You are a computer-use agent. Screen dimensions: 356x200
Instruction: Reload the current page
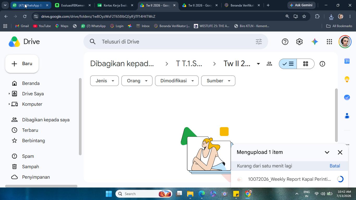pyautogui.click(x=25, y=16)
